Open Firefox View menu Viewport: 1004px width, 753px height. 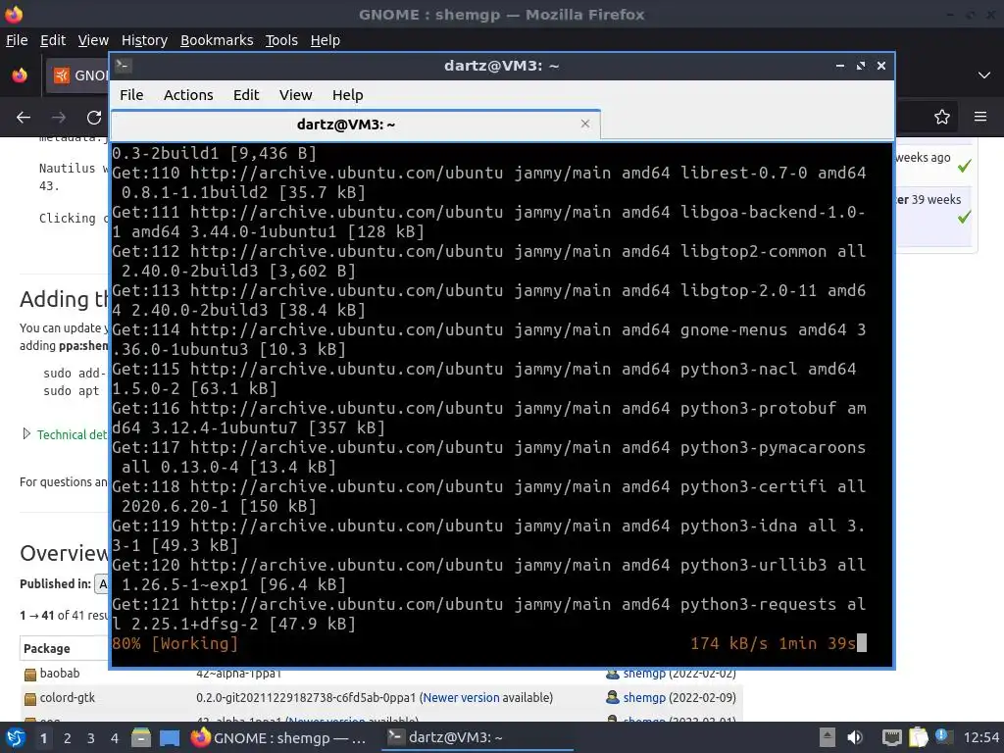(93, 39)
